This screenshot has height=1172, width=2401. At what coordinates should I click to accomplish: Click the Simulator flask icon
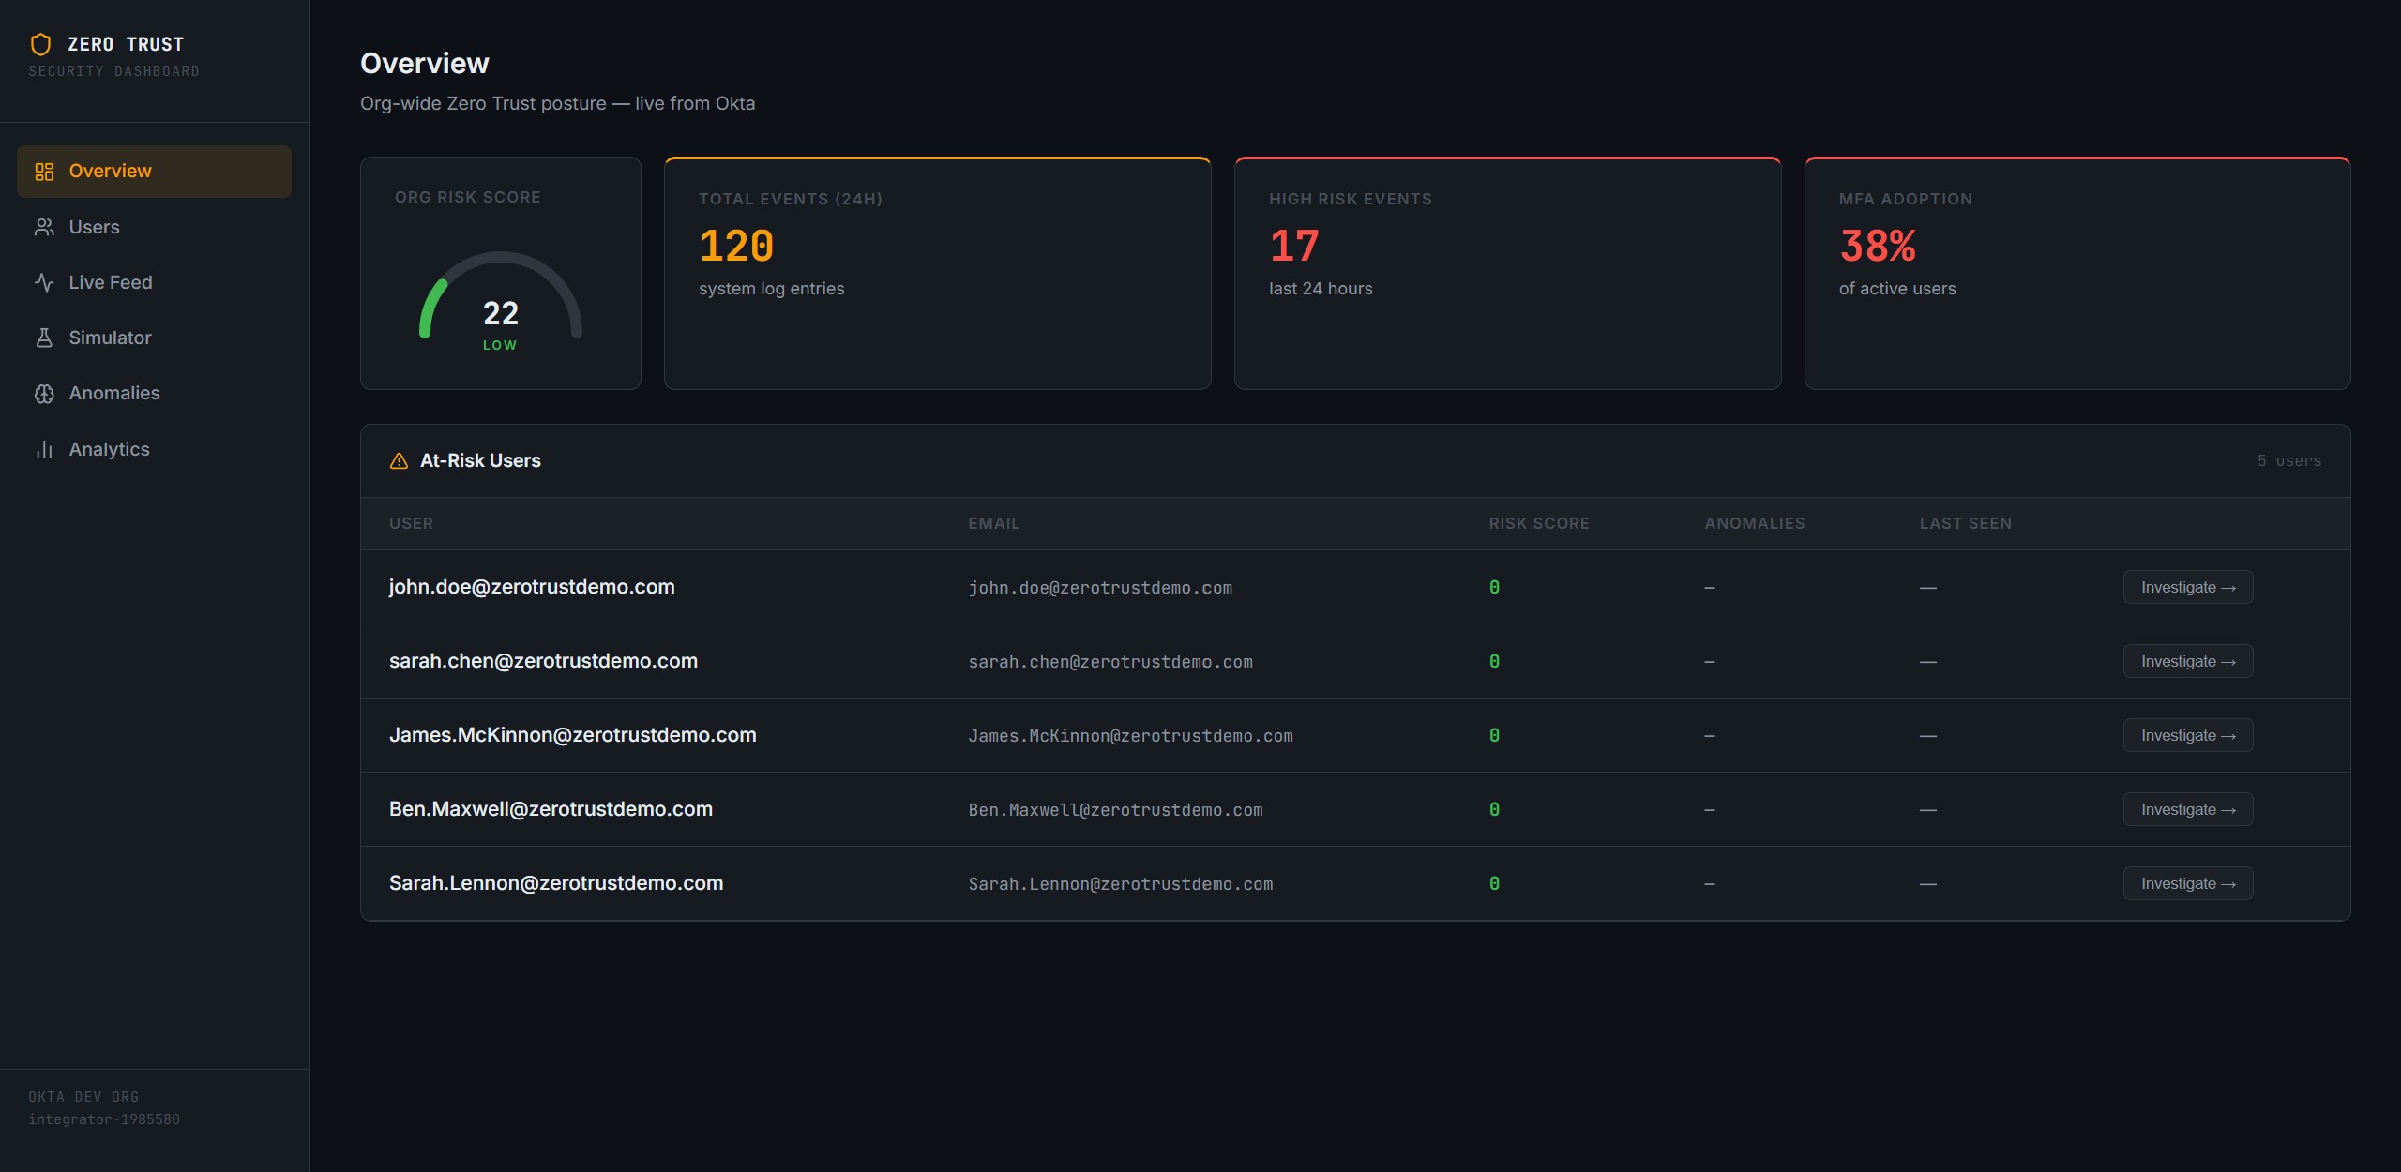coord(44,338)
